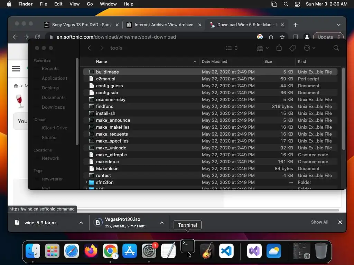The width and height of the screenshot is (354, 265).
Task: Open wine-5.9.tar.xz download options chevron
Action: click(x=81, y=223)
